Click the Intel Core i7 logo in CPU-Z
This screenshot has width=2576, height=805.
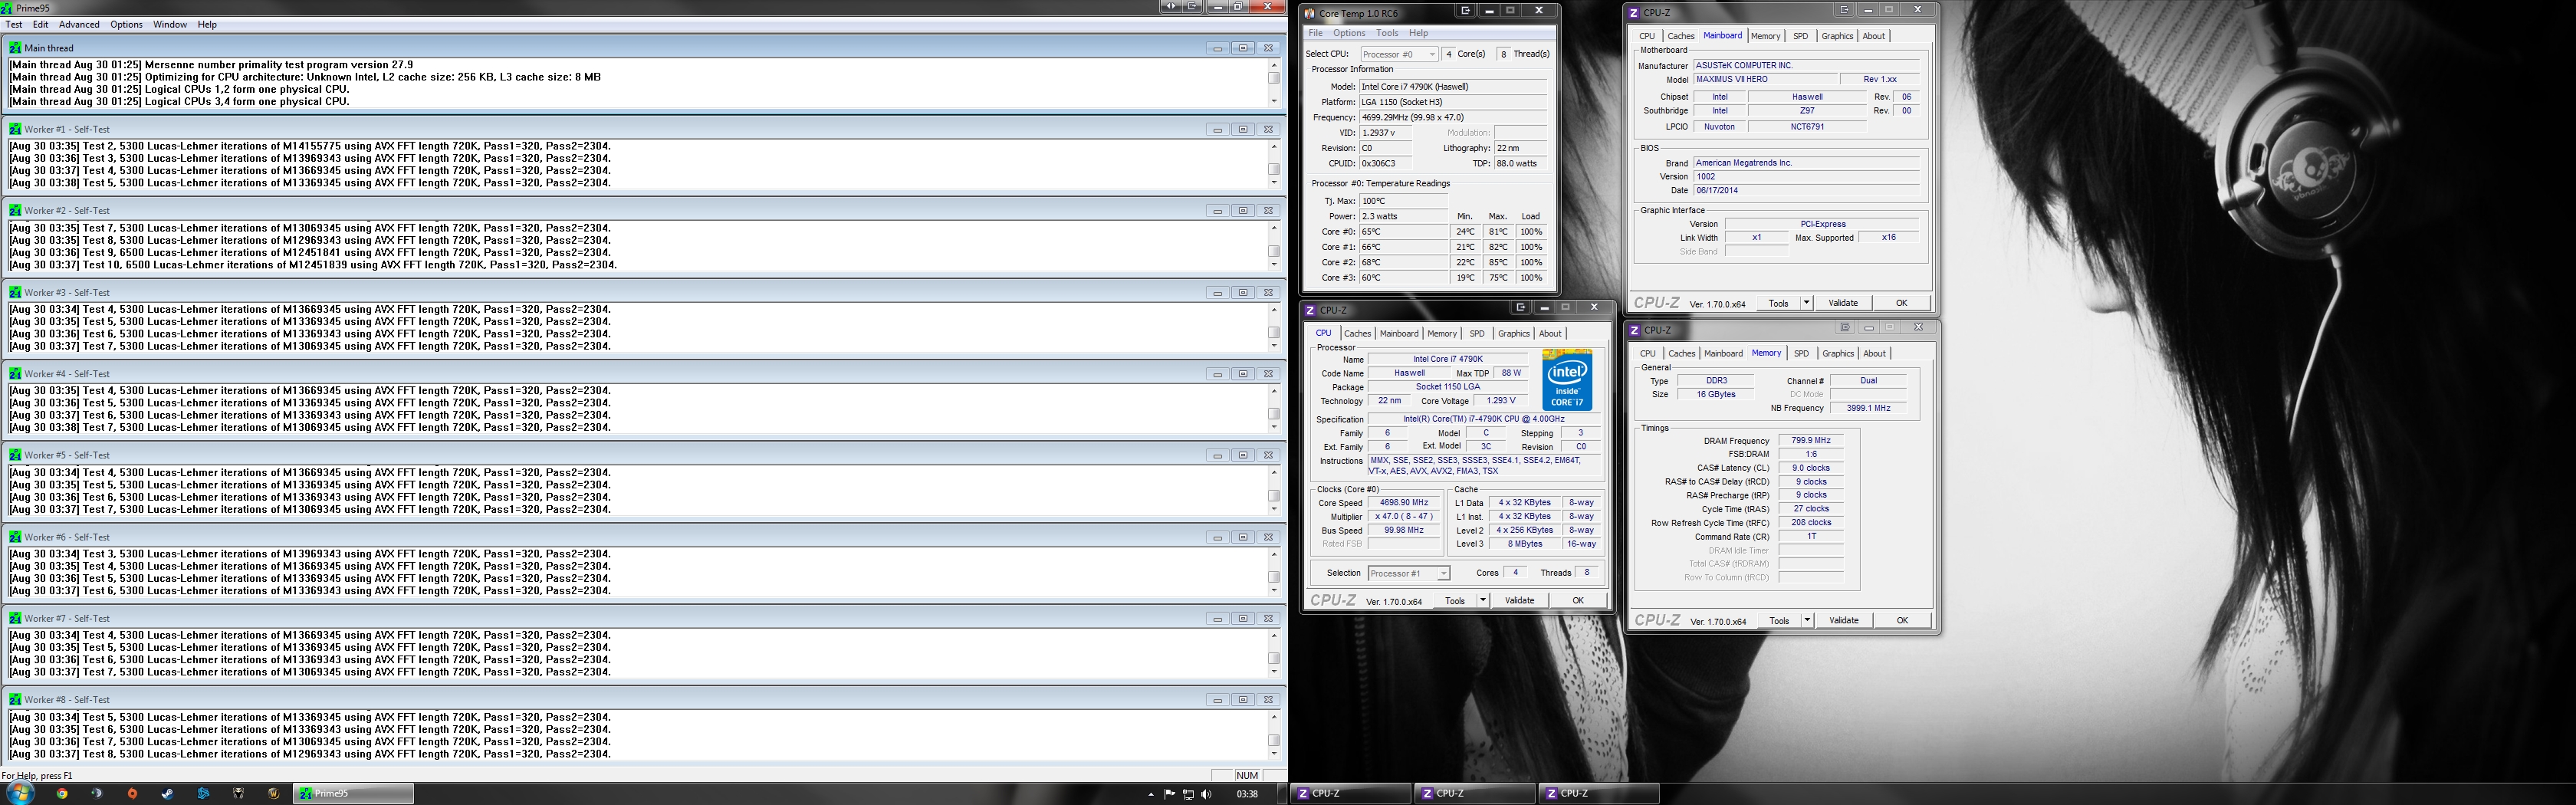1567,380
